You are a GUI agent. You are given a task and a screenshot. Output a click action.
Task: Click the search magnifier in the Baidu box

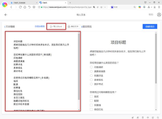[134, 7]
